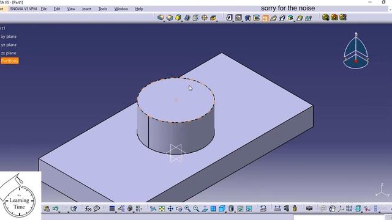
Task: Open the Tools menu
Action: click(x=103, y=9)
